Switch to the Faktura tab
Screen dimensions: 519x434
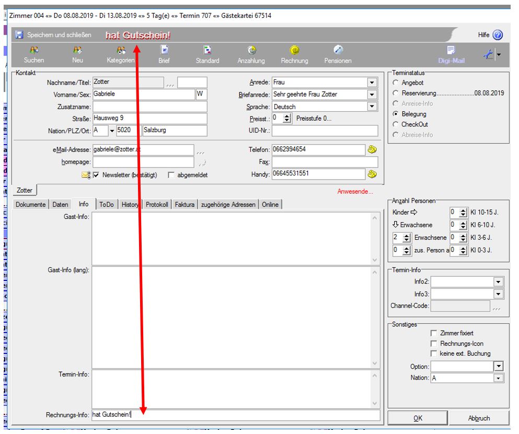pyautogui.click(x=184, y=204)
